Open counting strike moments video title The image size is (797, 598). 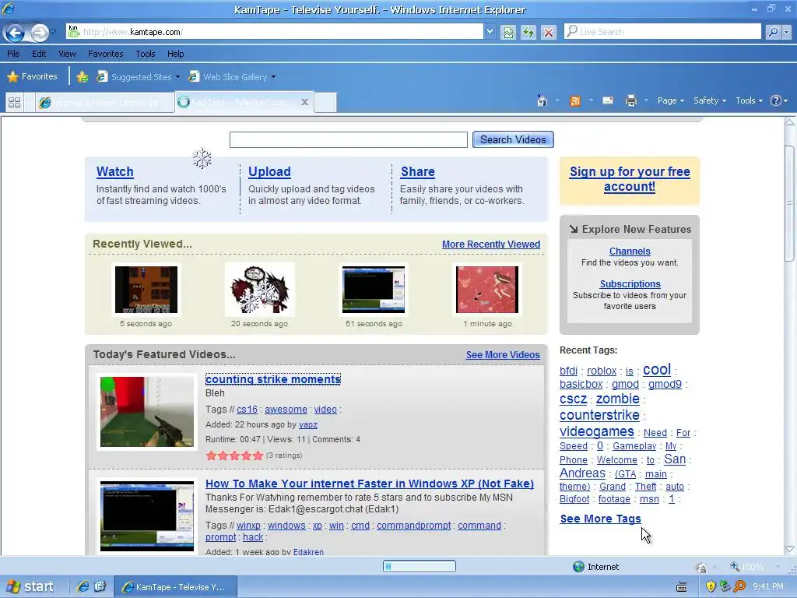point(273,379)
